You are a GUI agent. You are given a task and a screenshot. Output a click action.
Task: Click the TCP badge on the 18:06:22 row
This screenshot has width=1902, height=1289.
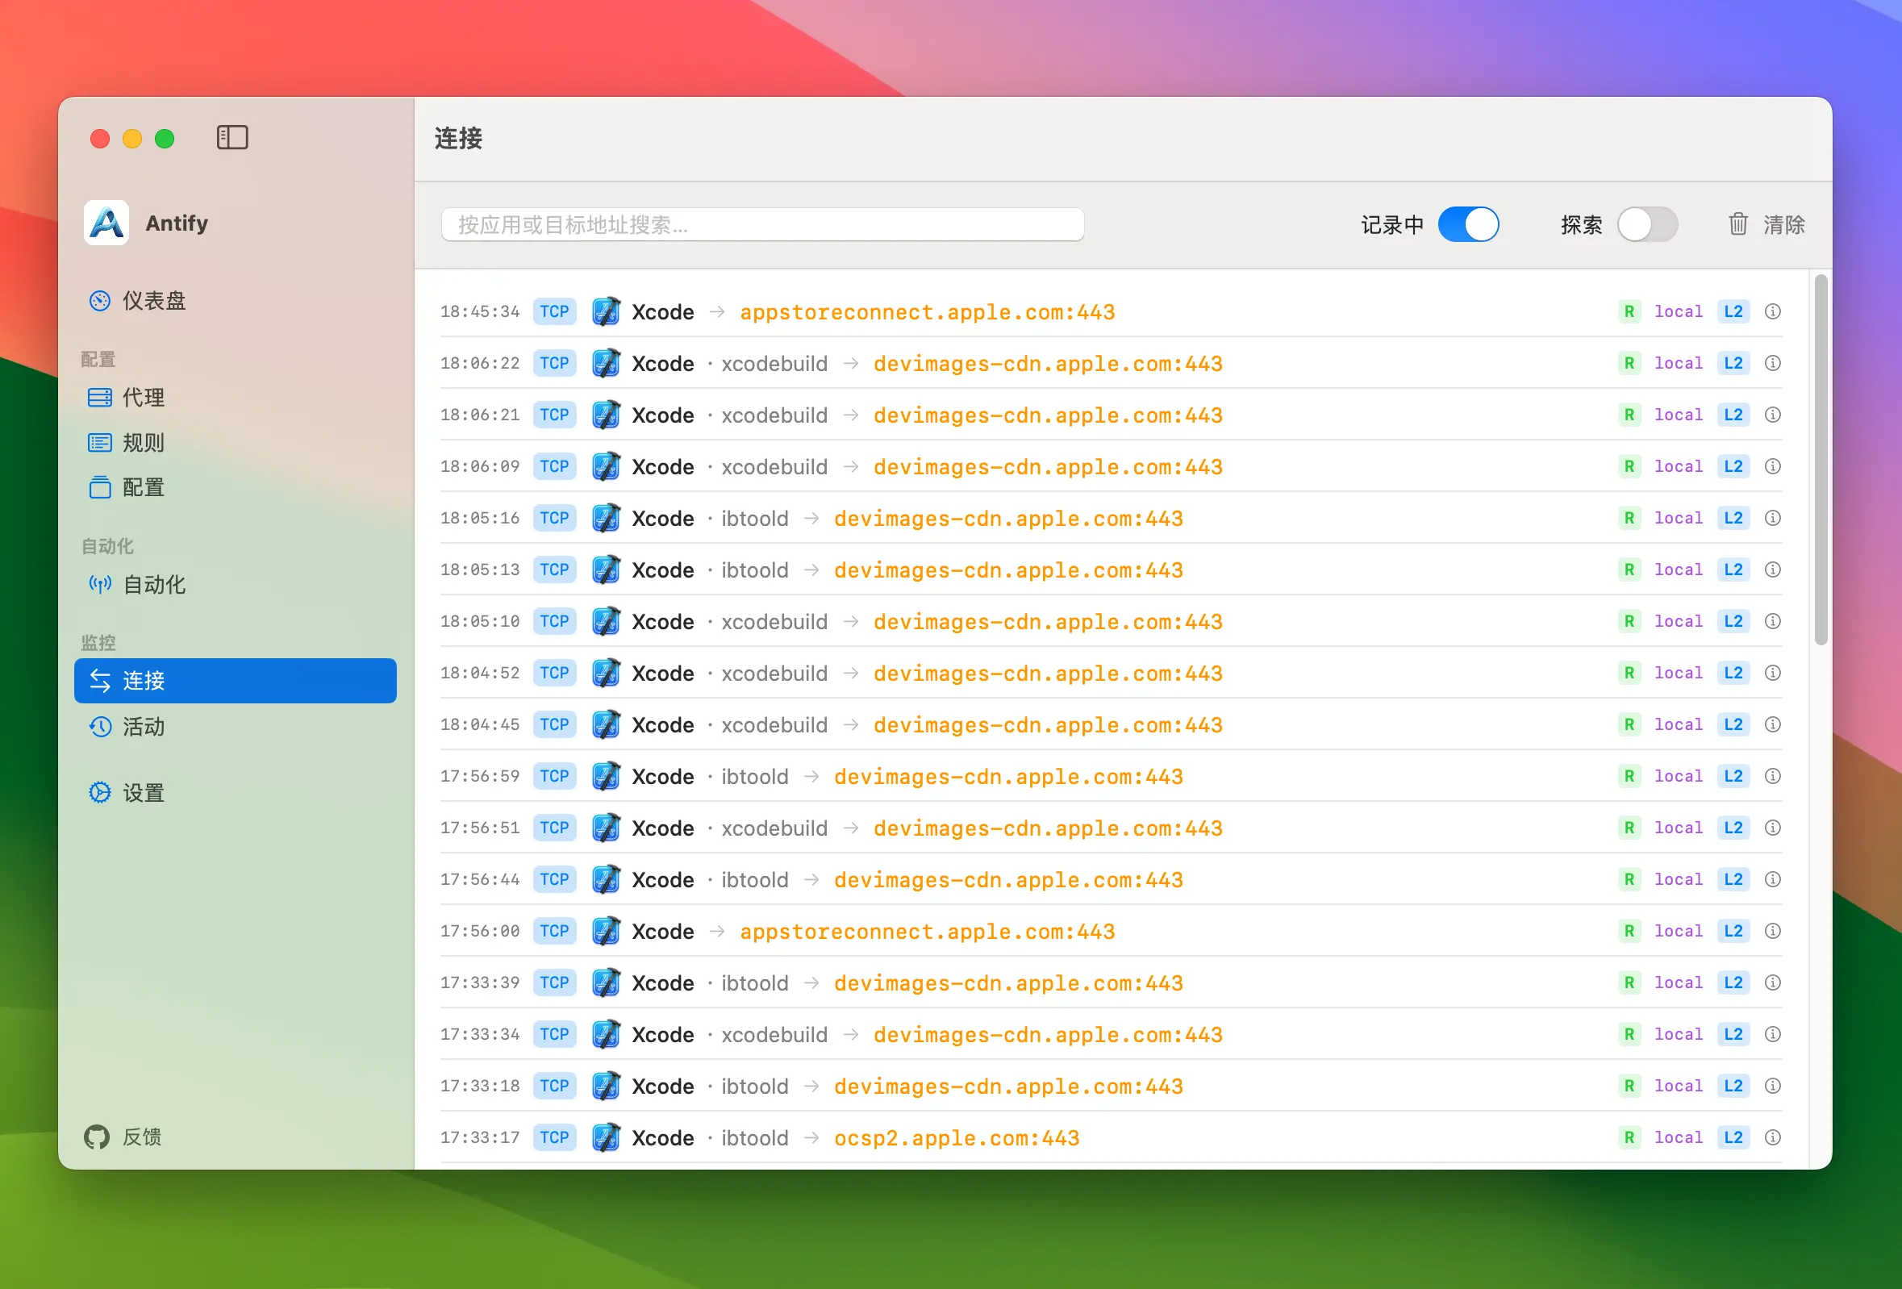tap(554, 363)
